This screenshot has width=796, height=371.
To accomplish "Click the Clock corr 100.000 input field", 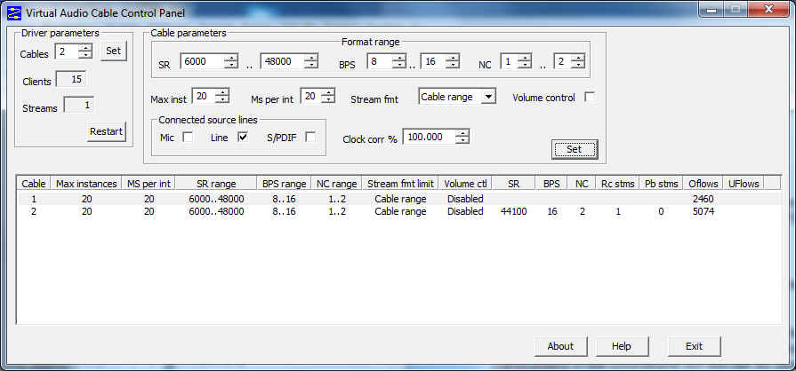I will pos(430,137).
